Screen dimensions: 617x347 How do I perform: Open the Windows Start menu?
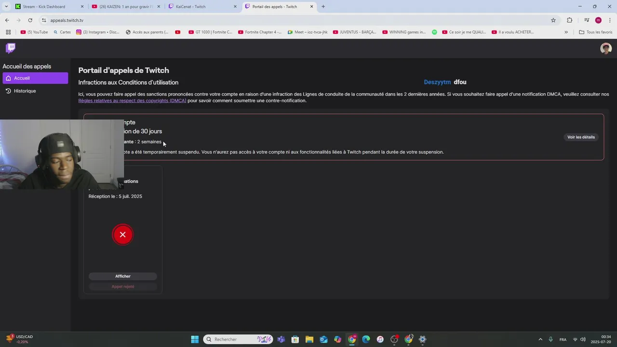click(195, 339)
